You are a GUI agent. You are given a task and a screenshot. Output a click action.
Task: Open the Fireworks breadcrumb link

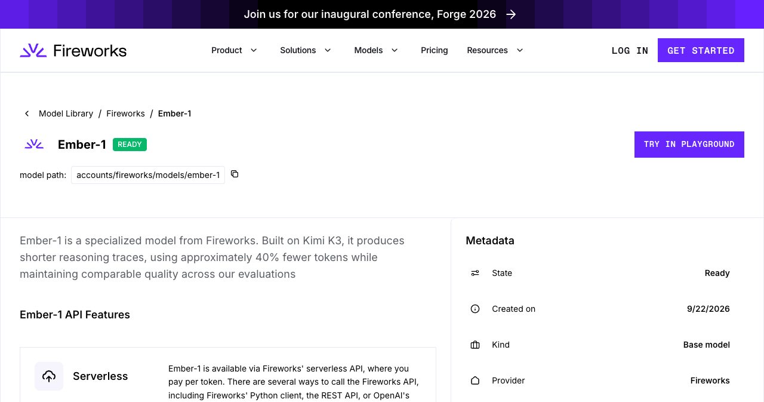(x=125, y=113)
